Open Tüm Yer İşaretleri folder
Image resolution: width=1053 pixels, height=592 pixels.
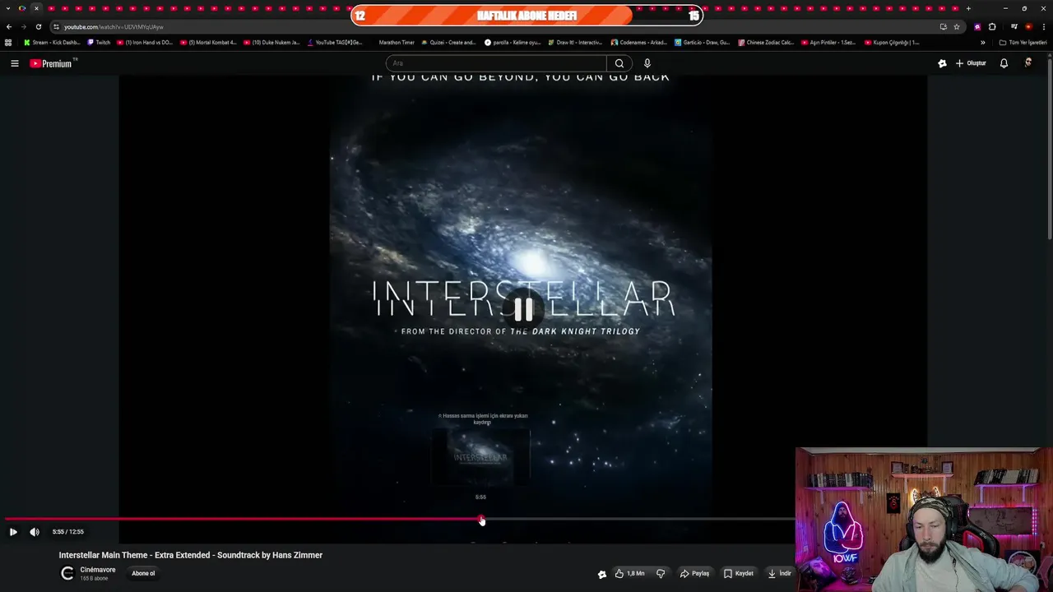(x=1023, y=42)
